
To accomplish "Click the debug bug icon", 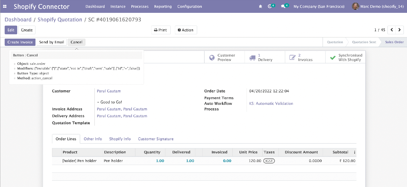I will click(260, 6).
